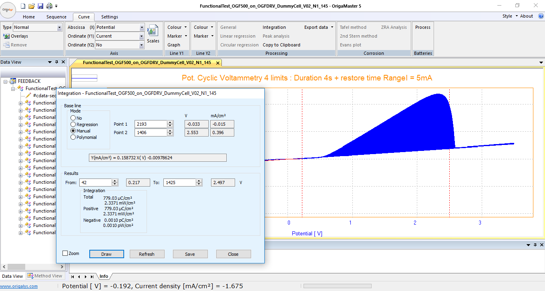Image resolution: width=545 pixels, height=291 pixels.
Task: Click the Overlays icon
Action: click(x=6, y=36)
